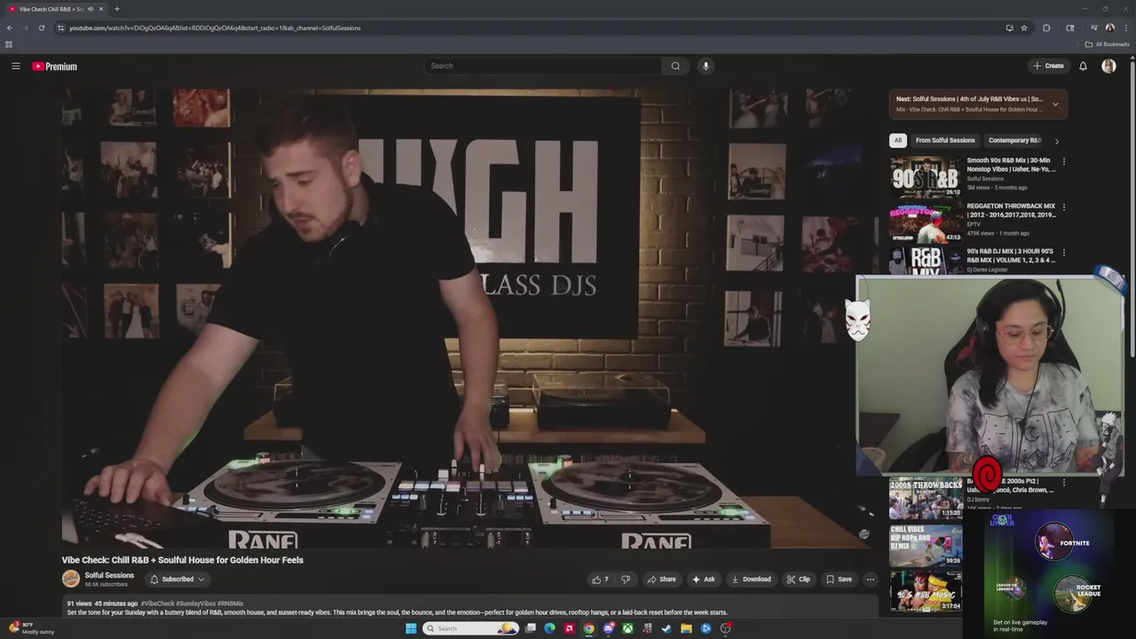Focus the YouTube search field
This screenshot has width=1136, height=639.
click(543, 66)
